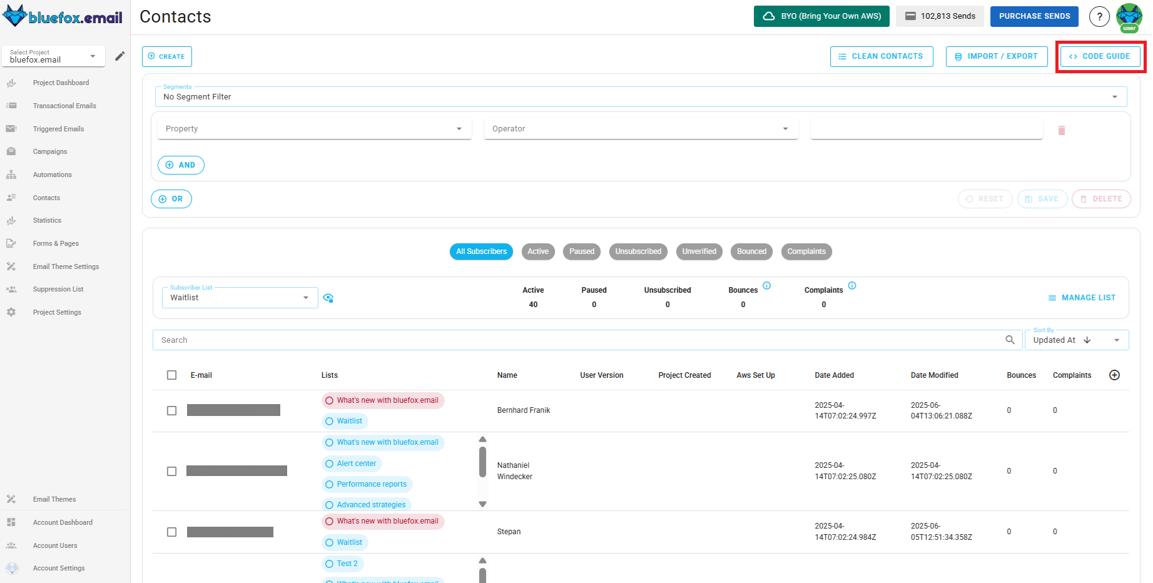Click the add column plus icon
1153x583 pixels.
pos(1114,375)
